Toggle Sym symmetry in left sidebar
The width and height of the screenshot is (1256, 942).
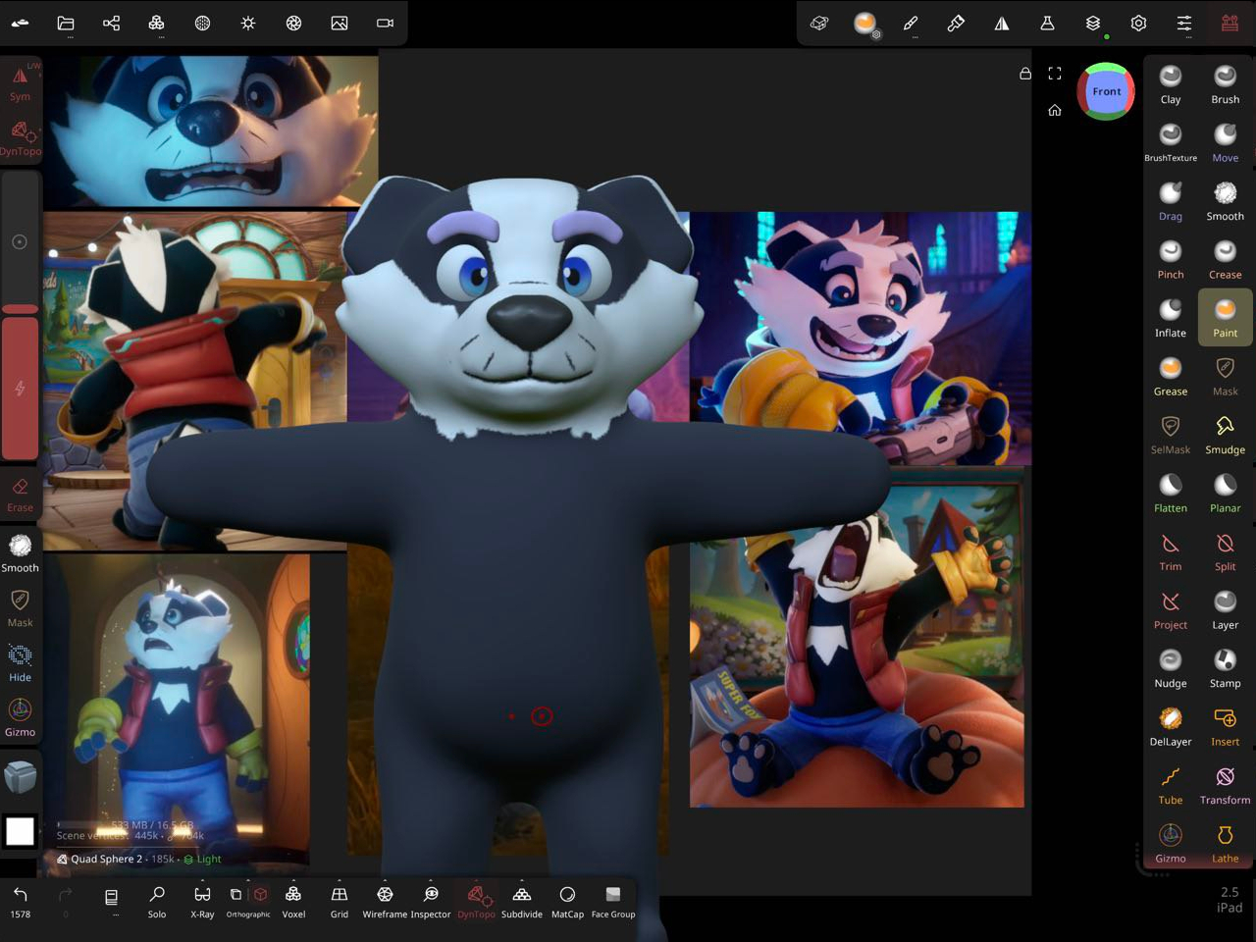point(20,82)
